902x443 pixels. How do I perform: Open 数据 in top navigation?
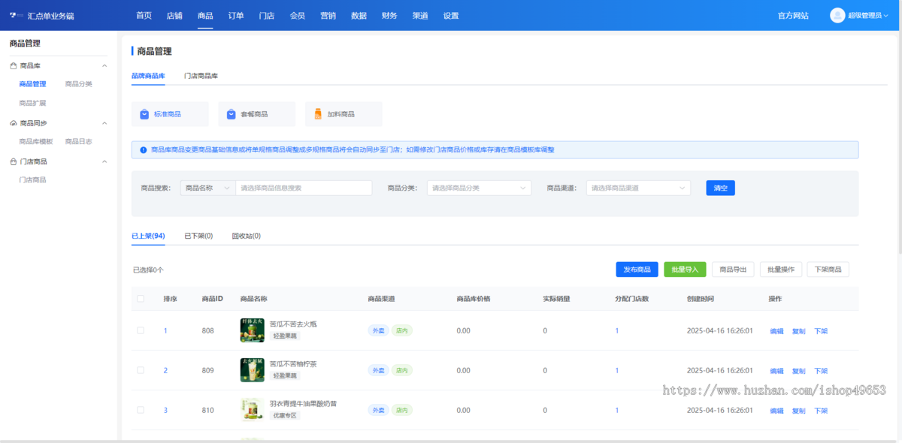point(359,16)
